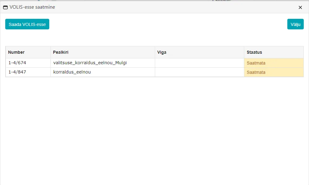Screen dimensions: 309x185
Task: Click blank area below the table
Action: click(x=154, y=130)
